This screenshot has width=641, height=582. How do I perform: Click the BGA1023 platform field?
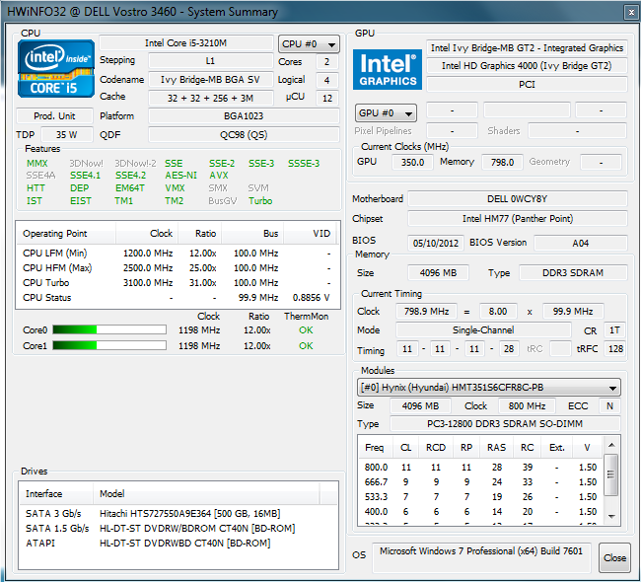point(244,116)
